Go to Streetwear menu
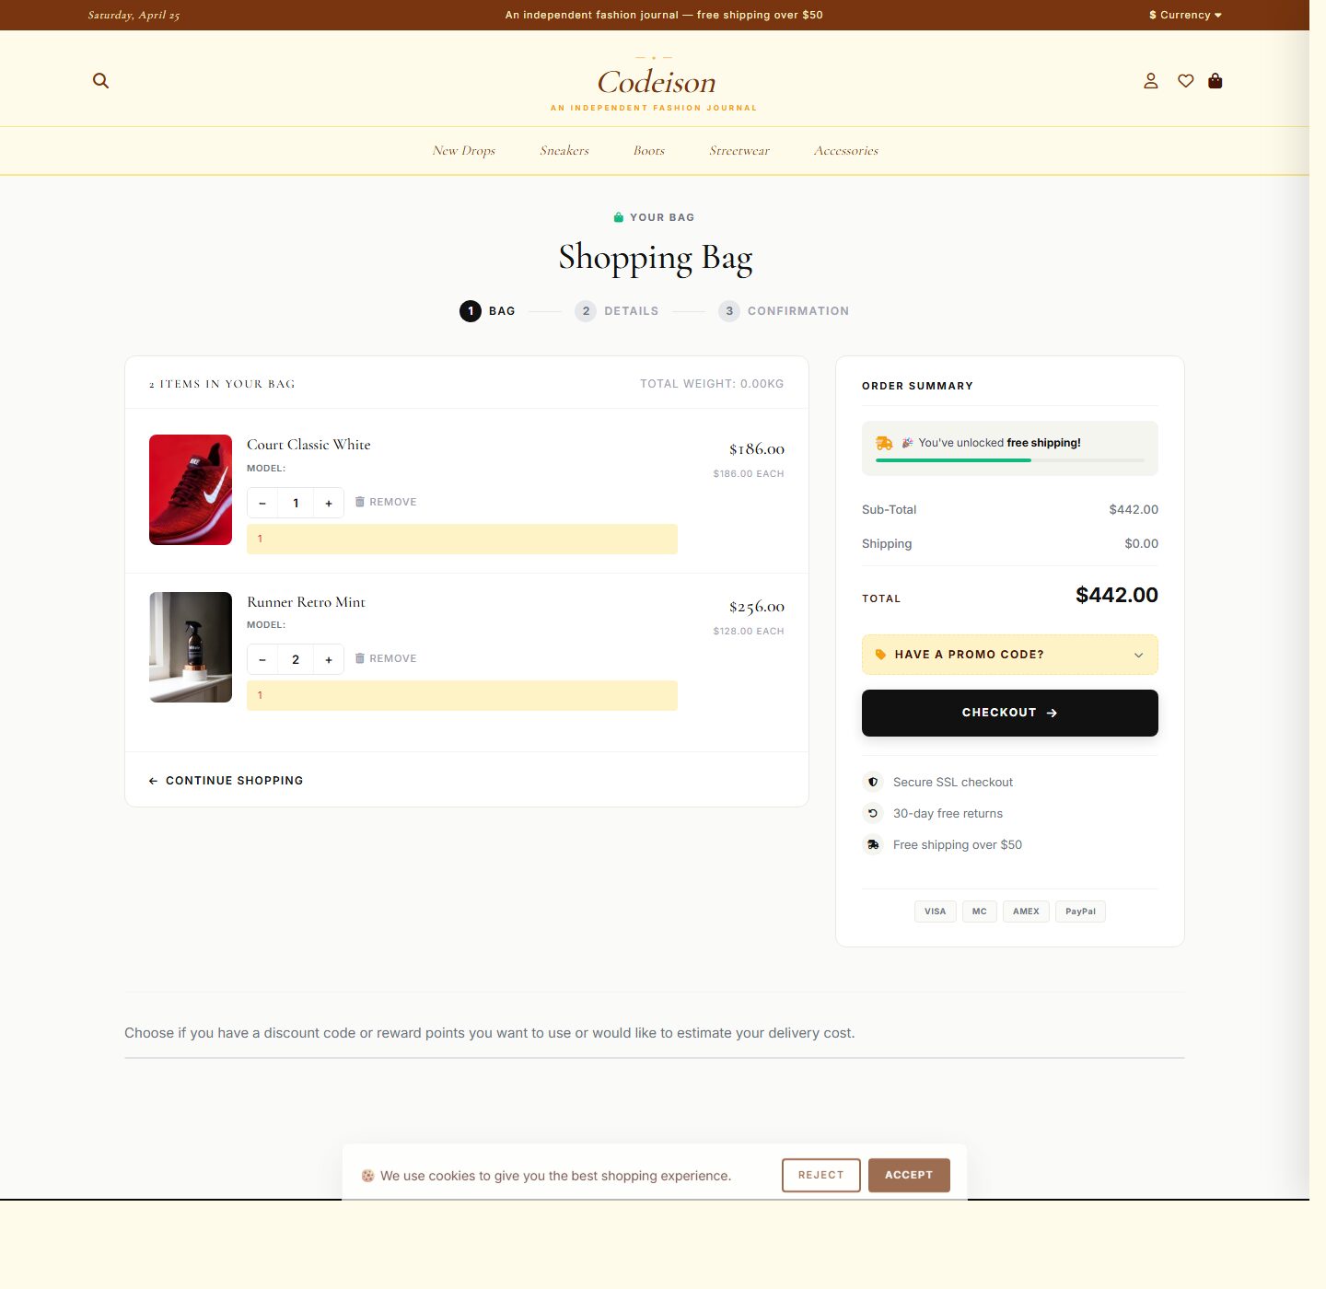1326x1289 pixels. click(x=739, y=150)
